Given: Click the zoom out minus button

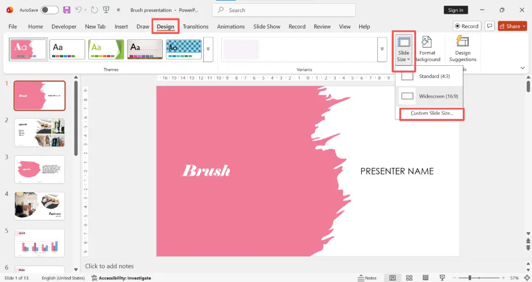Looking at the screenshot, I should (456, 278).
